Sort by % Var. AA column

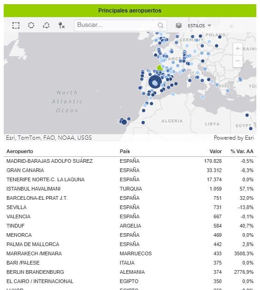[242, 151]
